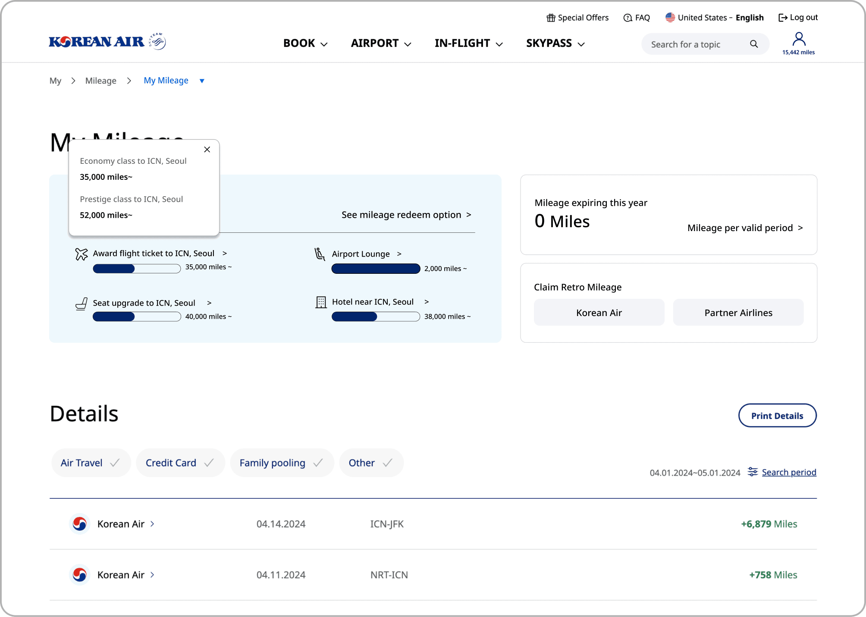Click Korean Air logo in 04.11.2024 row

(x=80, y=575)
